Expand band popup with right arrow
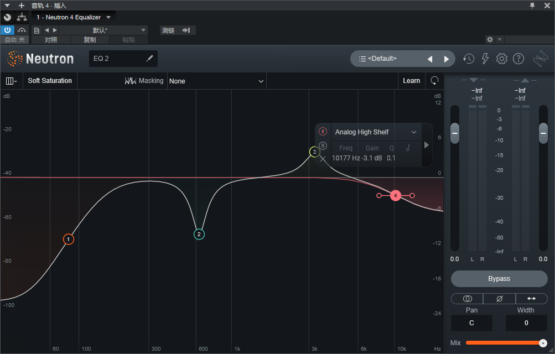This screenshot has width=555, height=354. tap(427, 144)
